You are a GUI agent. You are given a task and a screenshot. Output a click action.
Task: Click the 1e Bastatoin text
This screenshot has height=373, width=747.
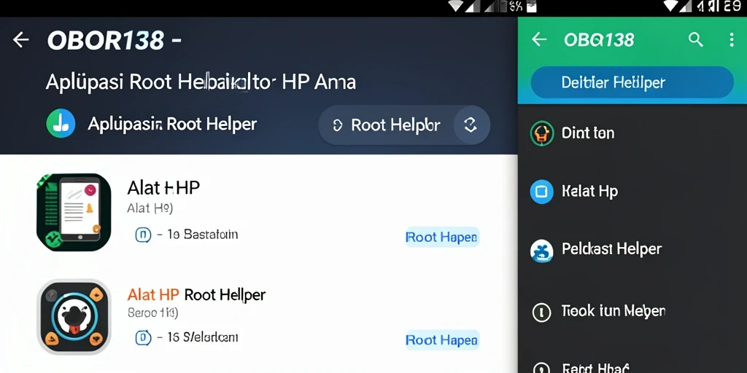point(203,235)
